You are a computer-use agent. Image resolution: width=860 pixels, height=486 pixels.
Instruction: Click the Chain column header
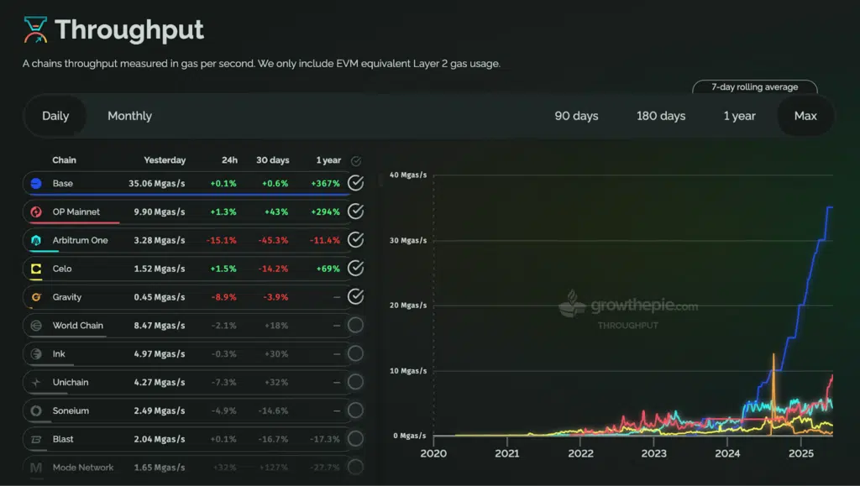64,160
